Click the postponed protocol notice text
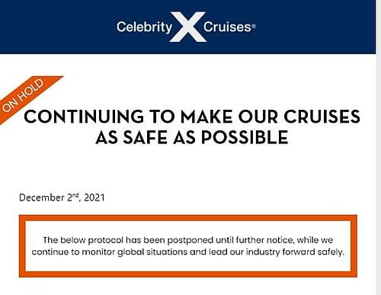Viewport: 381px width, 295px height. [188, 246]
